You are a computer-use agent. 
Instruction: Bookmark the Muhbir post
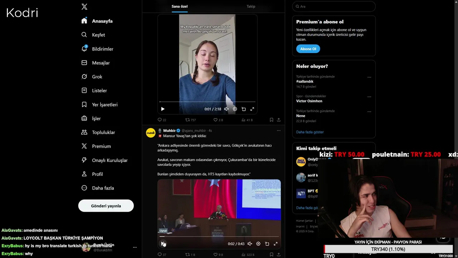click(x=272, y=254)
